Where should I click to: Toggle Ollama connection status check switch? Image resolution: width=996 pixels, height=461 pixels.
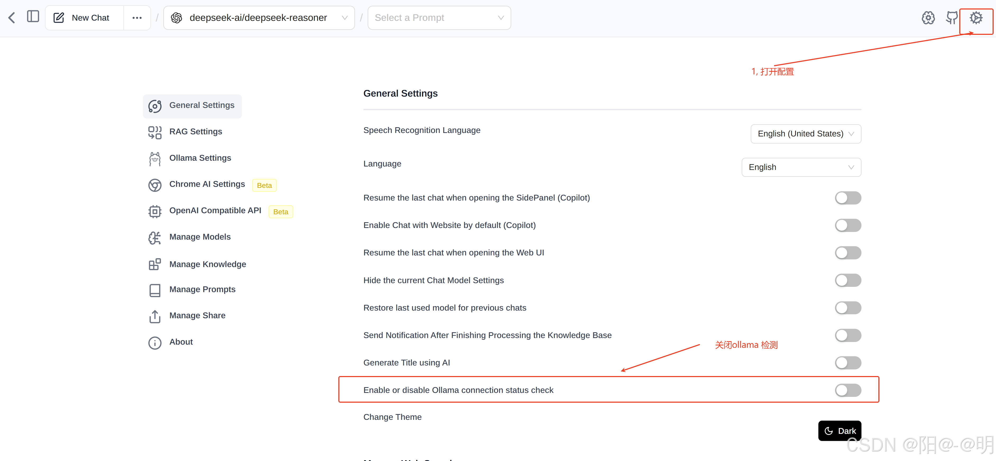tap(847, 390)
